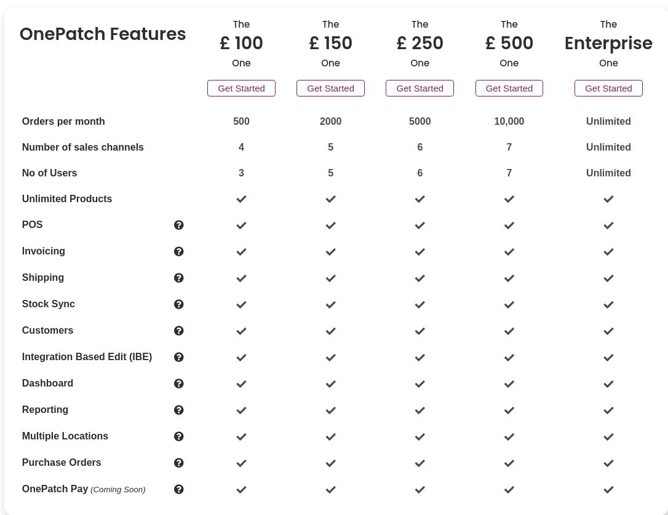Click Get Started for the £100 One plan
The image size is (668, 515).
pos(241,88)
